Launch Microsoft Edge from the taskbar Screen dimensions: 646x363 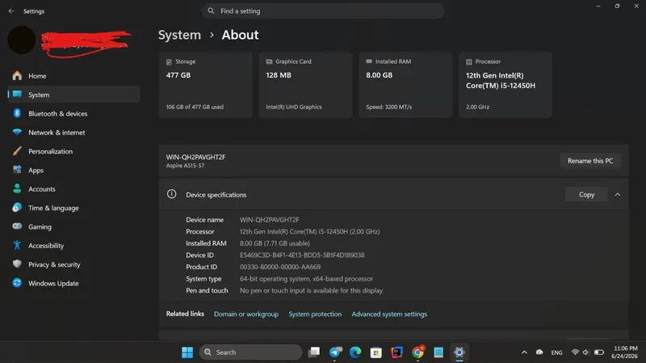pyautogui.click(x=355, y=352)
